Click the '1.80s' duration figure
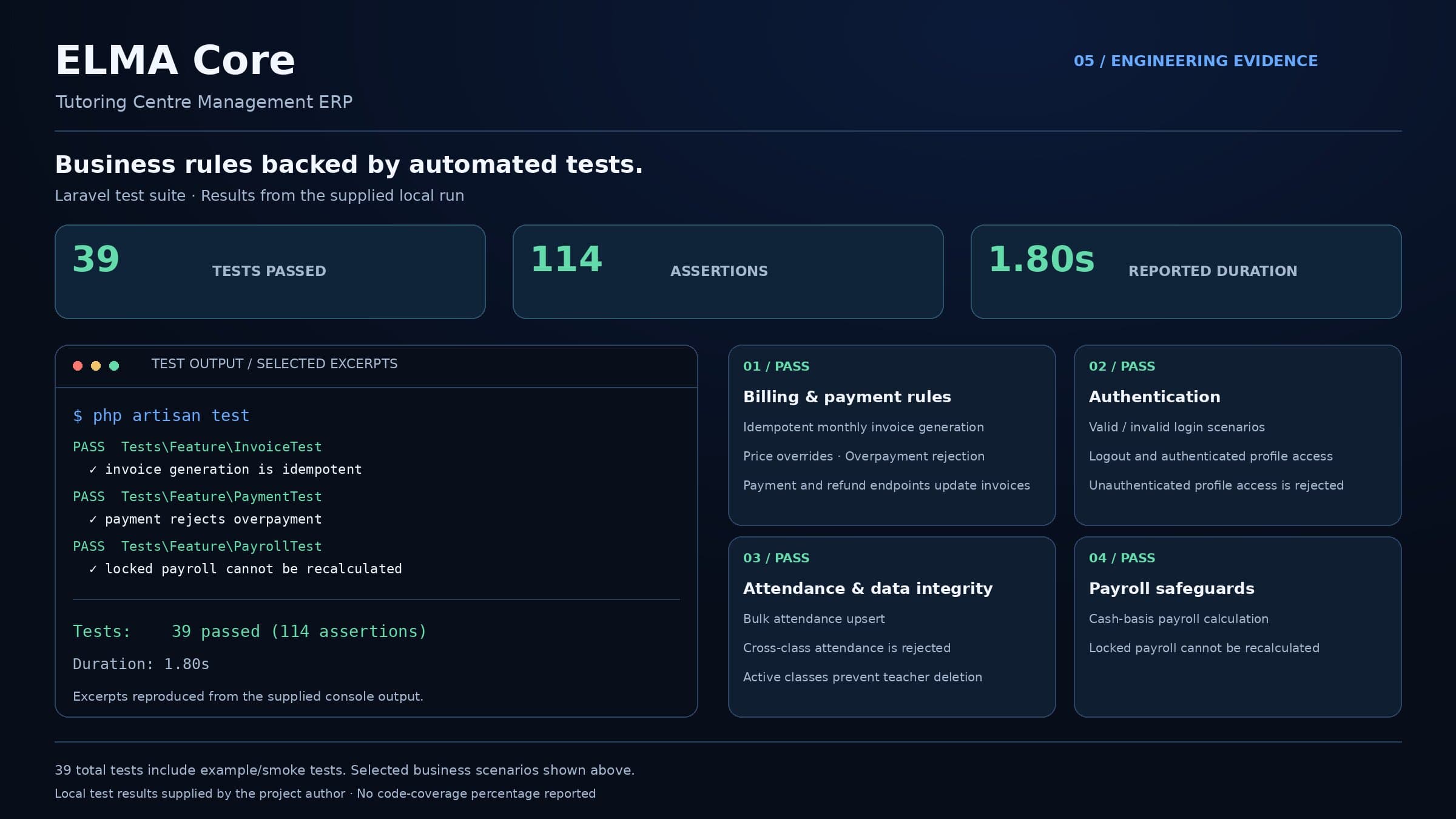This screenshot has width=1456, height=819. click(x=1042, y=259)
